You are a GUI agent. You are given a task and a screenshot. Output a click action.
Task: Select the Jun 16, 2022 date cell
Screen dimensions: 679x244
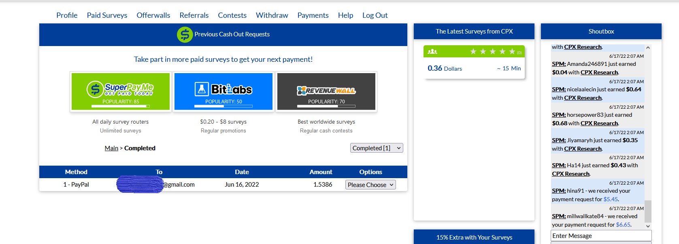click(x=242, y=185)
